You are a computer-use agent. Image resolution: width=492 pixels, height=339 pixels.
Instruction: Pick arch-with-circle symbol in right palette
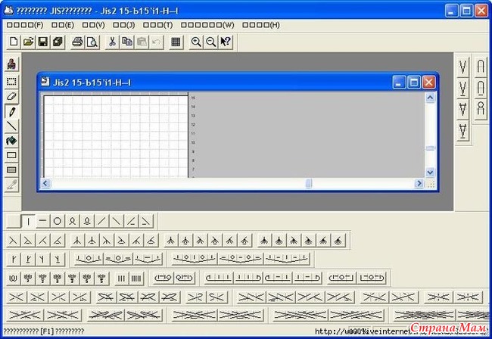(x=481, y=110)
